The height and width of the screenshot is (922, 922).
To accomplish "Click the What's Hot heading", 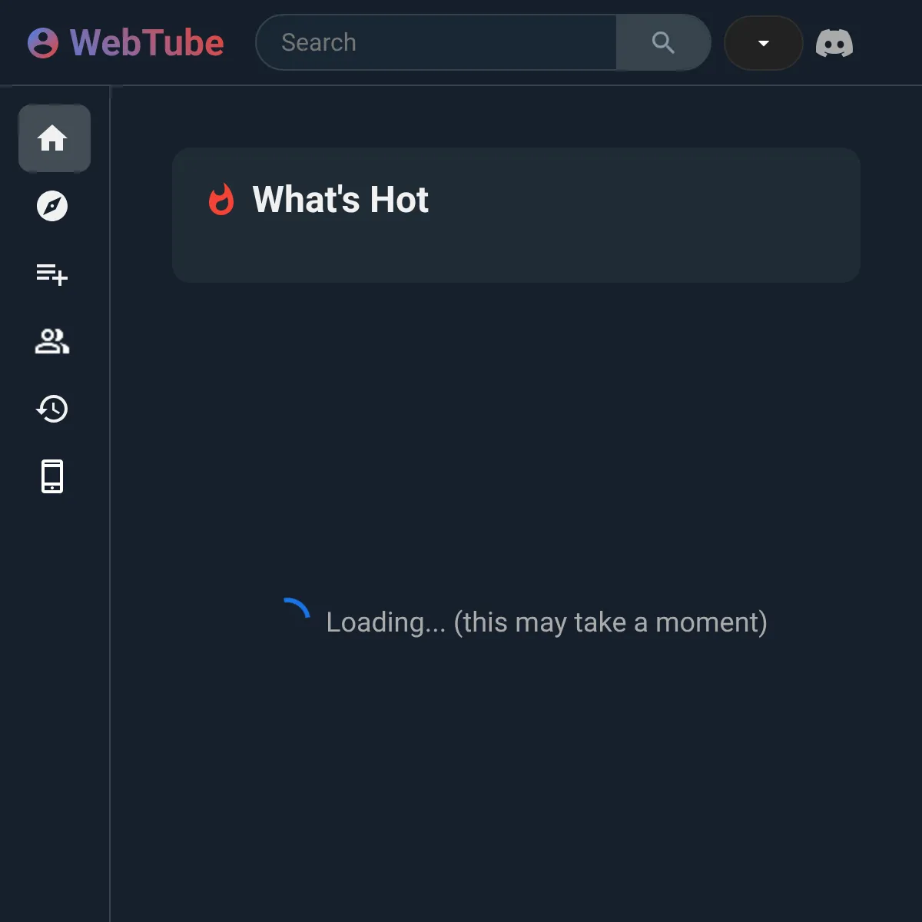I will point(340,200).
